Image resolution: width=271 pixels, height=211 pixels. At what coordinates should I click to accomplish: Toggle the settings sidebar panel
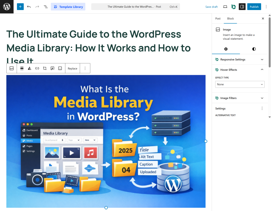[242, 7]
